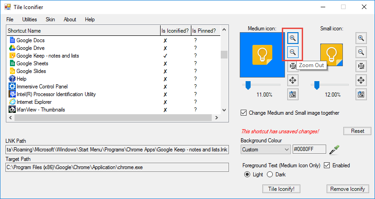Select the Dark foreground text option
Viewport: 375px width, 199px height.
coord(270,175)
